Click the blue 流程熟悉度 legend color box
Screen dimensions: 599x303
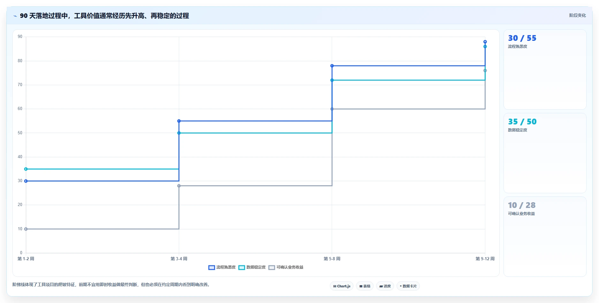pyautogui.click(x=212, y=267)
